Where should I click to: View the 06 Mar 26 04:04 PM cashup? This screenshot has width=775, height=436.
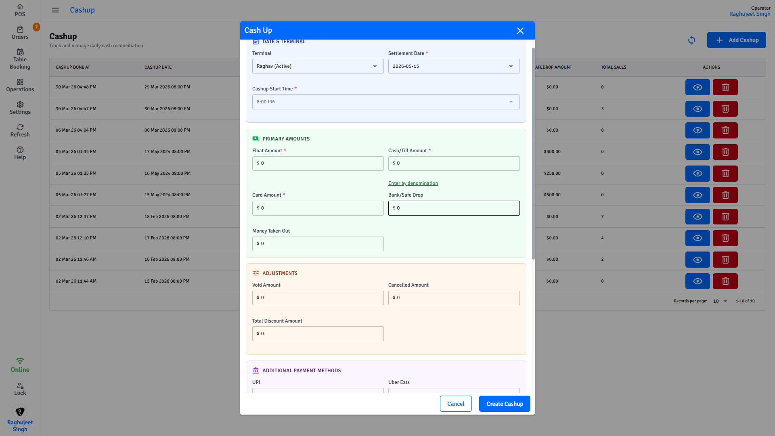[x=697, y=130]
